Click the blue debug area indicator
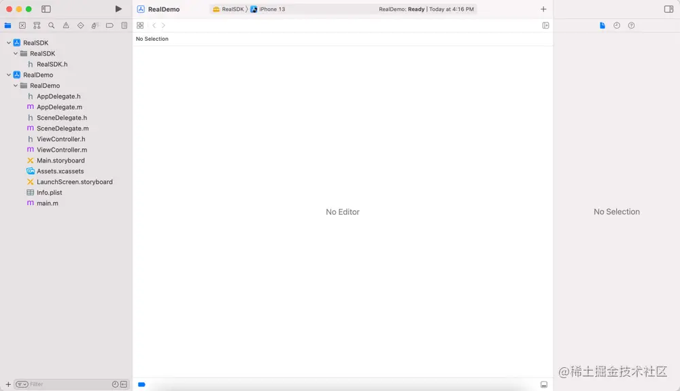Image resolution: width=680 pixels, height=391 pixels. point(142,384)
